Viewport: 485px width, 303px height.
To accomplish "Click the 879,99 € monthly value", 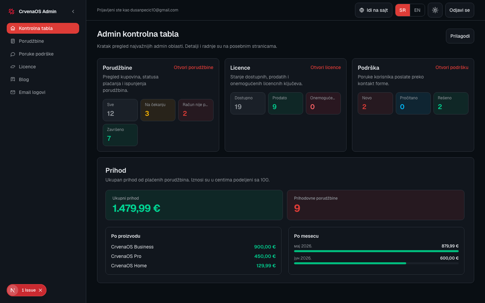I will (450, 246).
